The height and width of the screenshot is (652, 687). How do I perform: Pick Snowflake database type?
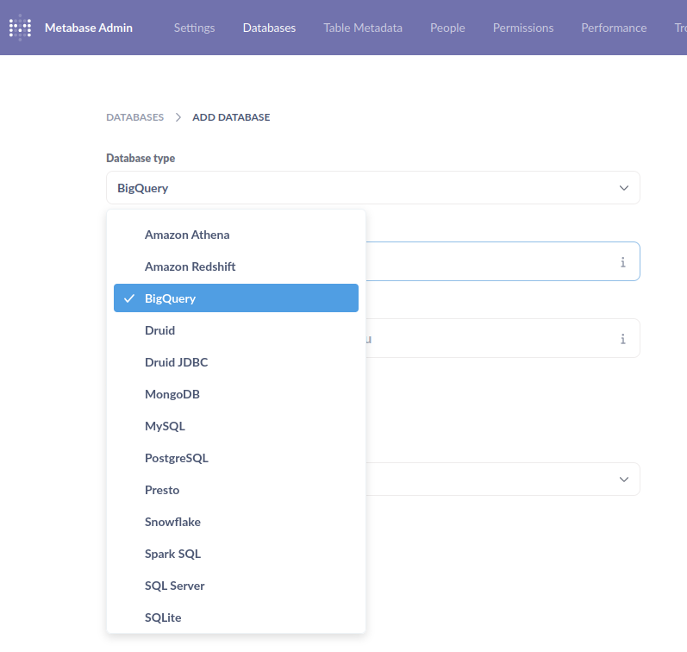(x=236, y=522)
